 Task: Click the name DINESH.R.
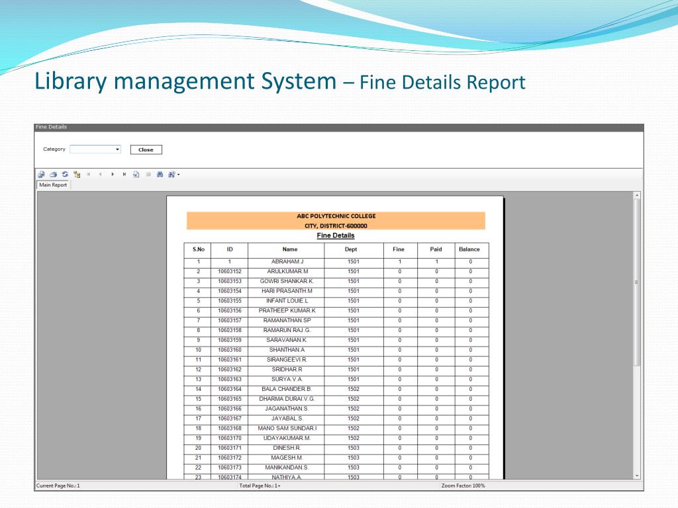287,448
